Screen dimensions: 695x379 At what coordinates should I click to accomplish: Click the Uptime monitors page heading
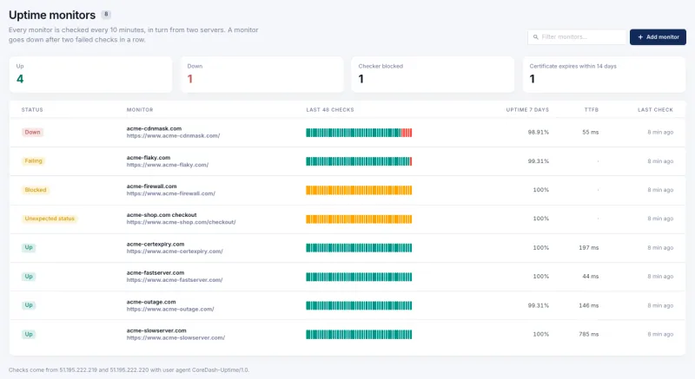click(52, 15)
